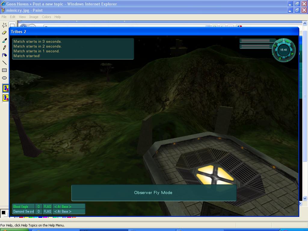Choose the lower selection-mode option in the tool options box
308x231 pixels.
coord(6,98)
